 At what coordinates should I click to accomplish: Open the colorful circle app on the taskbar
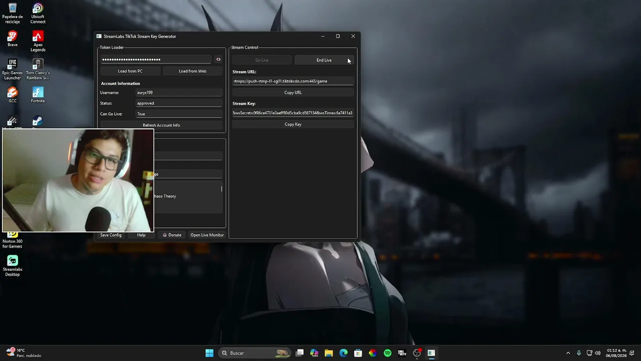click(373, 353)
